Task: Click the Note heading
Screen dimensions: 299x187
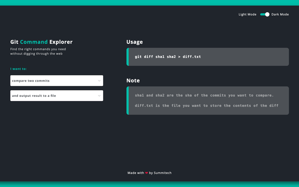Action: pos(133,80)
